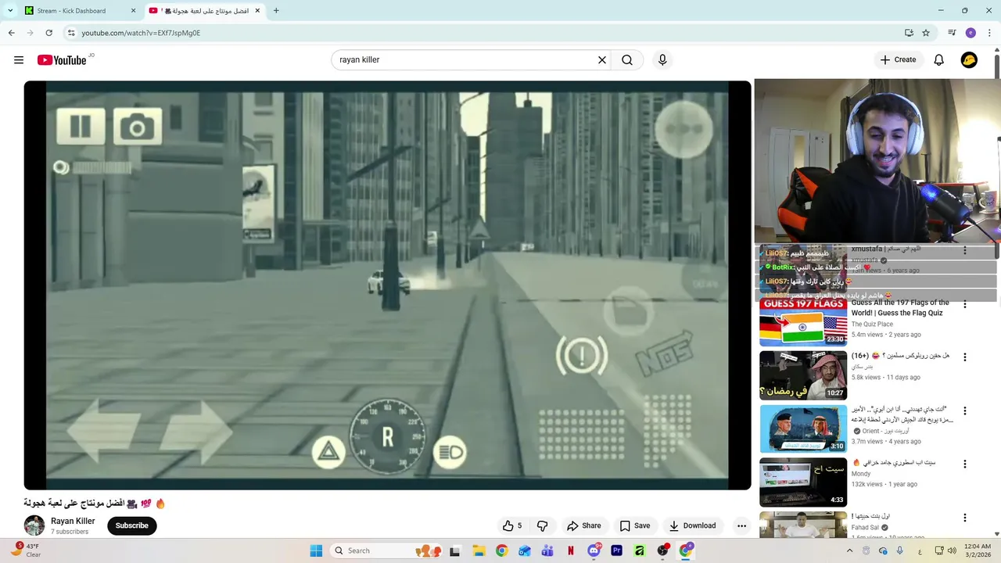Screen dimensions: 1001x563
Task: Click the address bar URL
Action: [141, 33]
